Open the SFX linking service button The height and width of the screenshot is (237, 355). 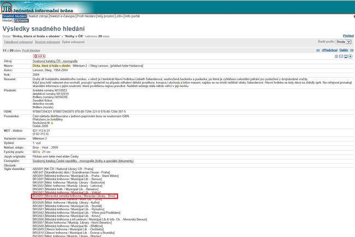(39, 56)
